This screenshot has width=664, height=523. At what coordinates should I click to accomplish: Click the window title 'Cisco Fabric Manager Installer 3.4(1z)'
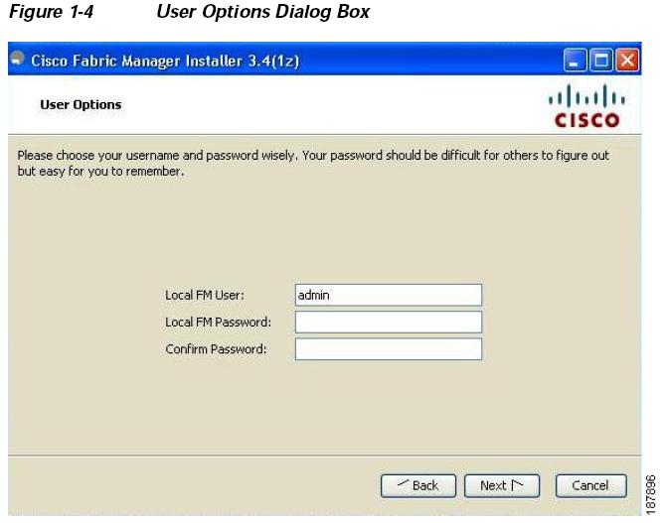tap(165, 61)
